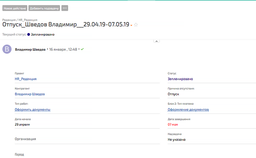Image resolution: width=256 pixels, height=158 pixels.
Task: Open the Владимир Шведов contractor link
Action: point(30,94)
